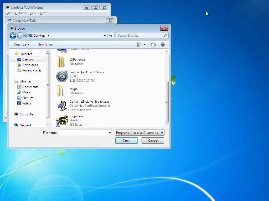Select Documents library
This screenshot has height=201, width=269.
tap(30, 87)
